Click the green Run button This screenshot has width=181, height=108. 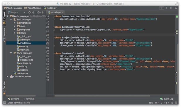(x=166, y=8)
